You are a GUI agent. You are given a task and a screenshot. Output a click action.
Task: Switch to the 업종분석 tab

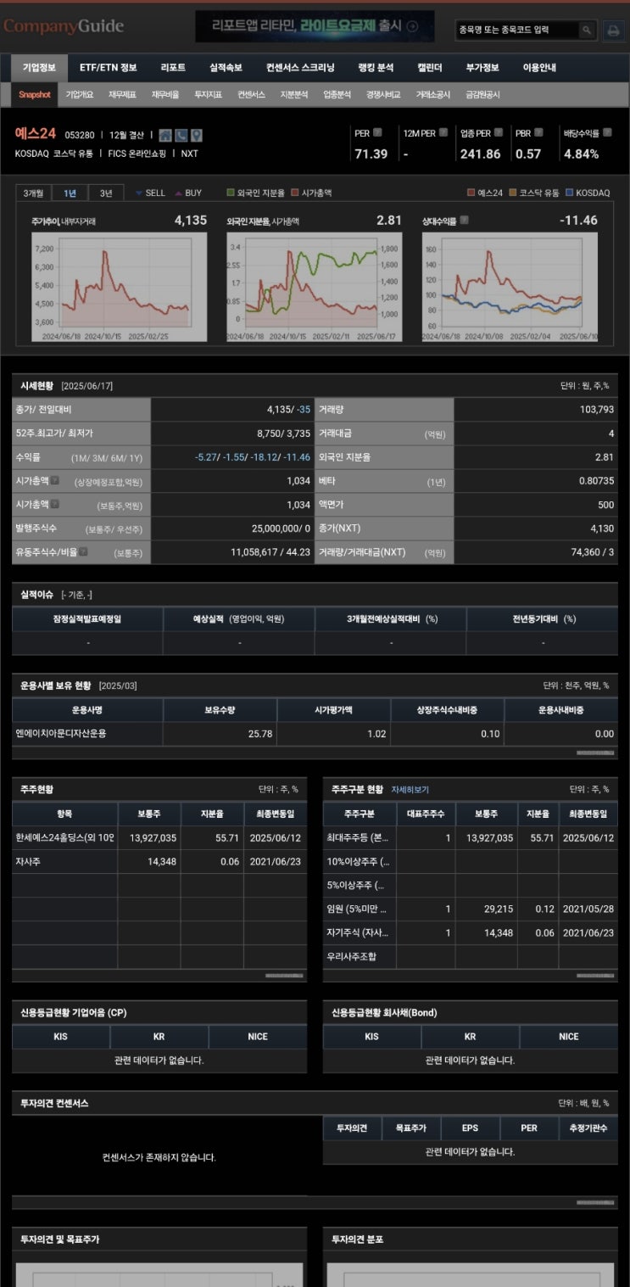337,95
